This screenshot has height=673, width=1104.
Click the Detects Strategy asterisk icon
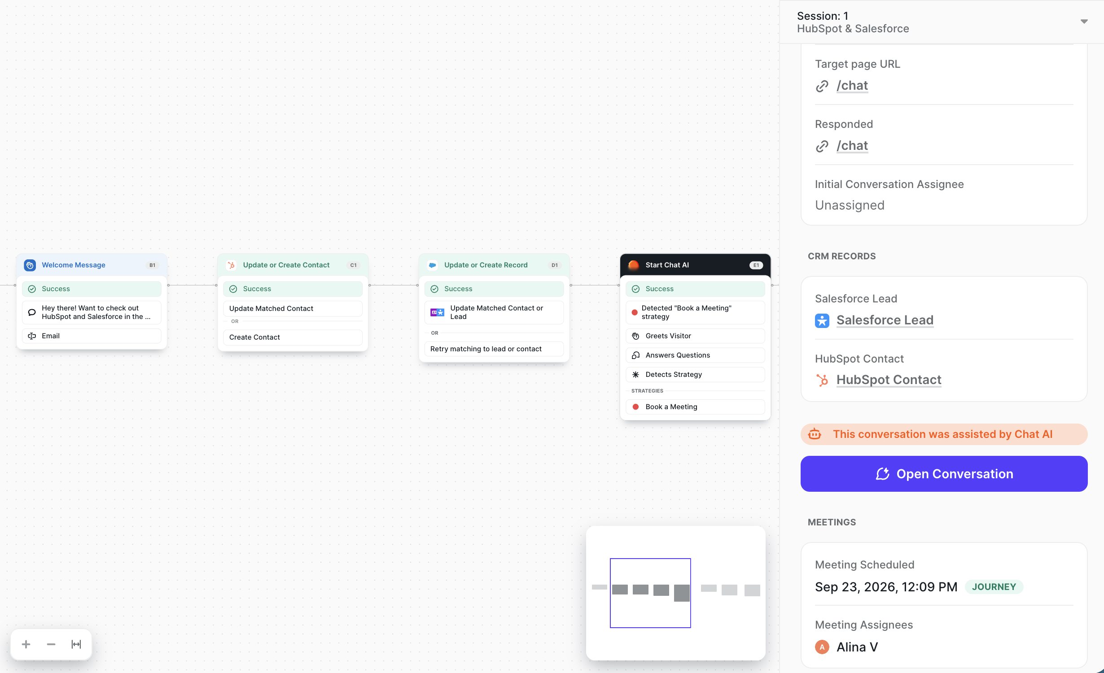point(636,375)
